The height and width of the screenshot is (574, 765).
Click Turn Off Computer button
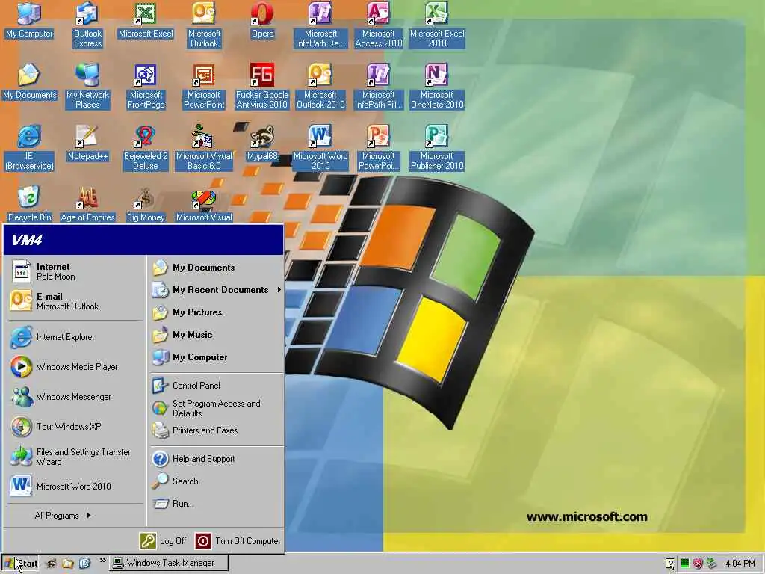[238, 541]
